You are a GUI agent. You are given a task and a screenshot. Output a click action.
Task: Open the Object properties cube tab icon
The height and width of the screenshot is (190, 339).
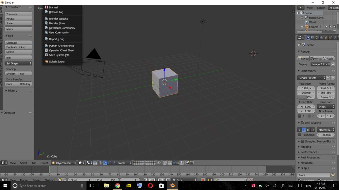tap(326, 38)
